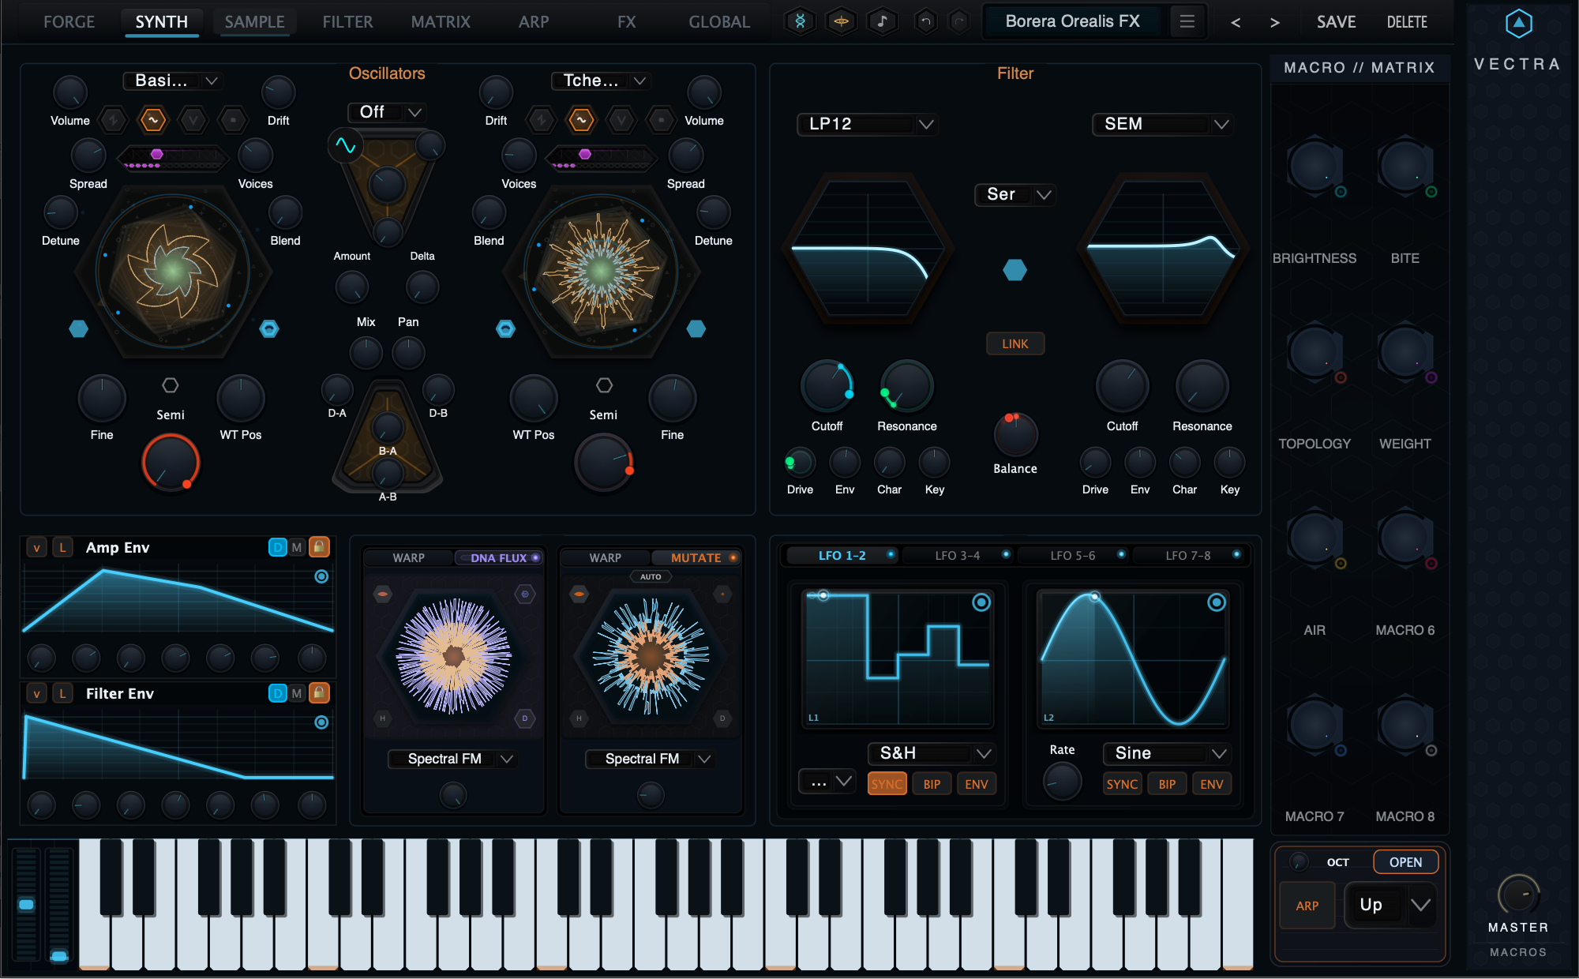Image resolution: width=1579 pixels, height=979 pixels.
Task: Click the LINK button between filters
Action: [1015, 343]
